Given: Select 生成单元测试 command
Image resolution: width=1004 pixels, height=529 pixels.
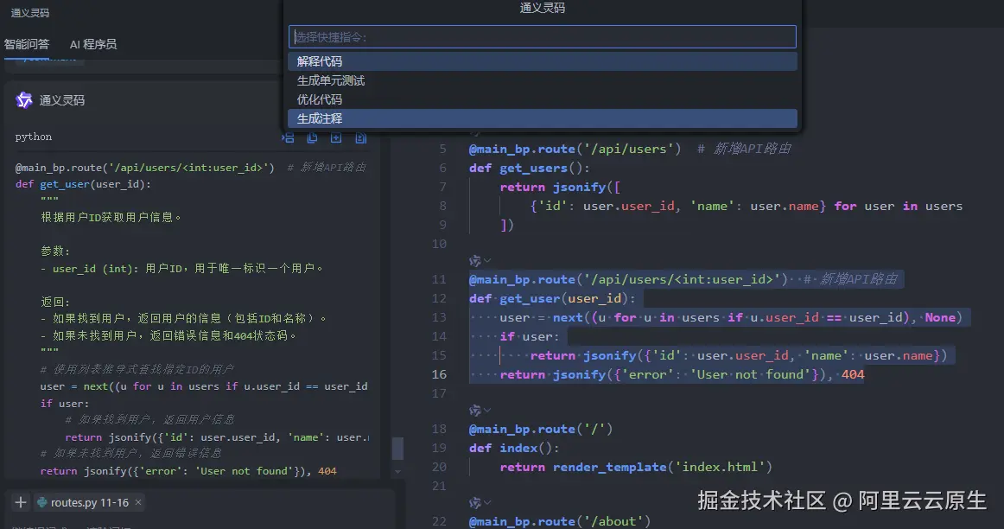Looking at the screenshot, I should tap(543, 80).
